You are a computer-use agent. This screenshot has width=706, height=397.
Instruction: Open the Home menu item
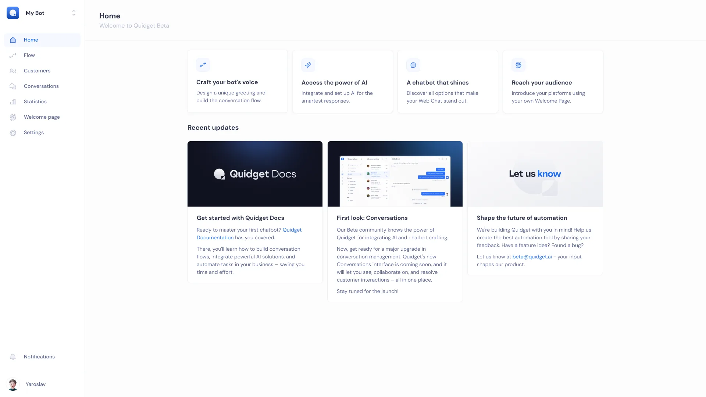(x=31, y=40)
